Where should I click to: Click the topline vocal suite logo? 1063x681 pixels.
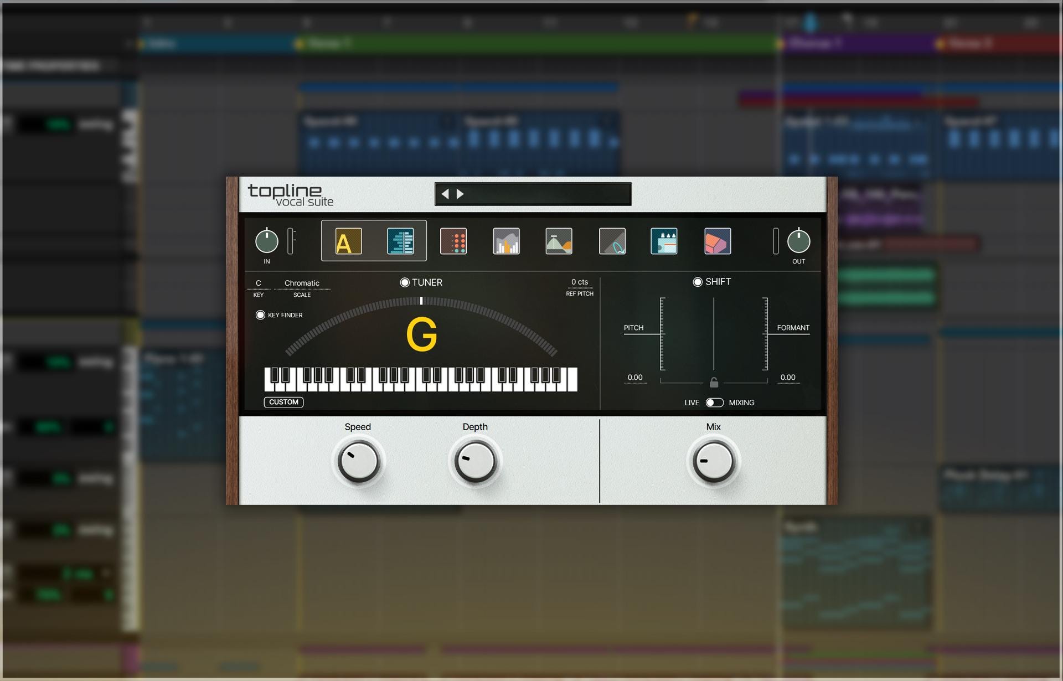291,195
